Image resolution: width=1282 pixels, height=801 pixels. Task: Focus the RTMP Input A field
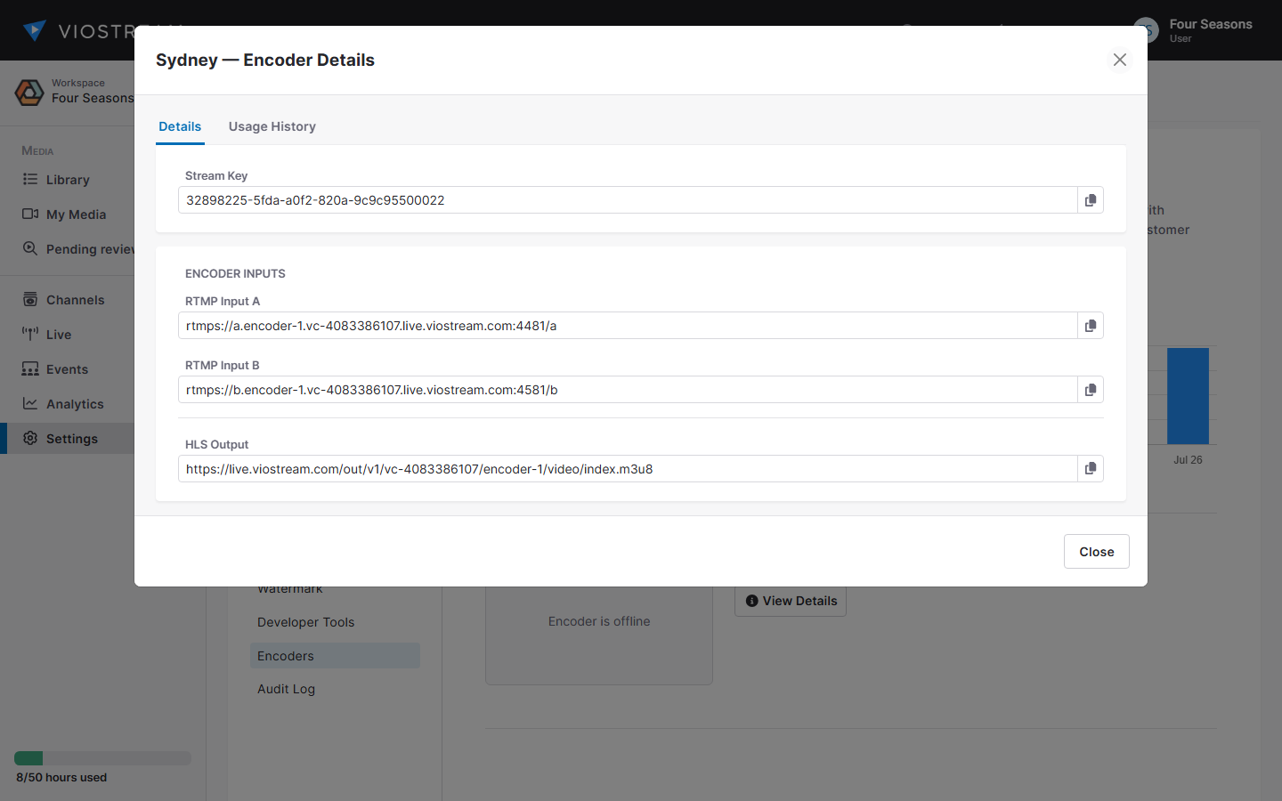pyautogui.click(x=628, y=326)
